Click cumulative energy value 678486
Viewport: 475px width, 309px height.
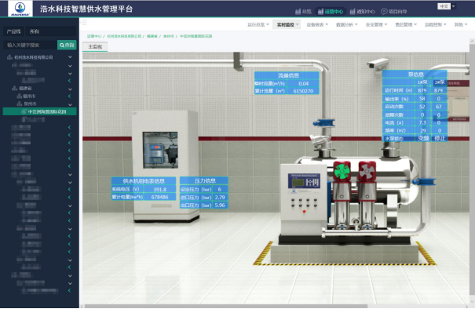(x=159, y=197)
